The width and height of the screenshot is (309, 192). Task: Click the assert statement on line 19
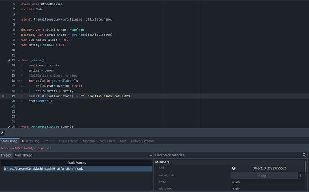(x=79, y=96)
